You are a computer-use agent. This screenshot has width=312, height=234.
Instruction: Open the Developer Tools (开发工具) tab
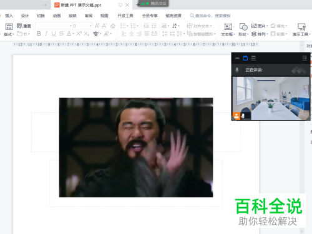pos(125,16)
